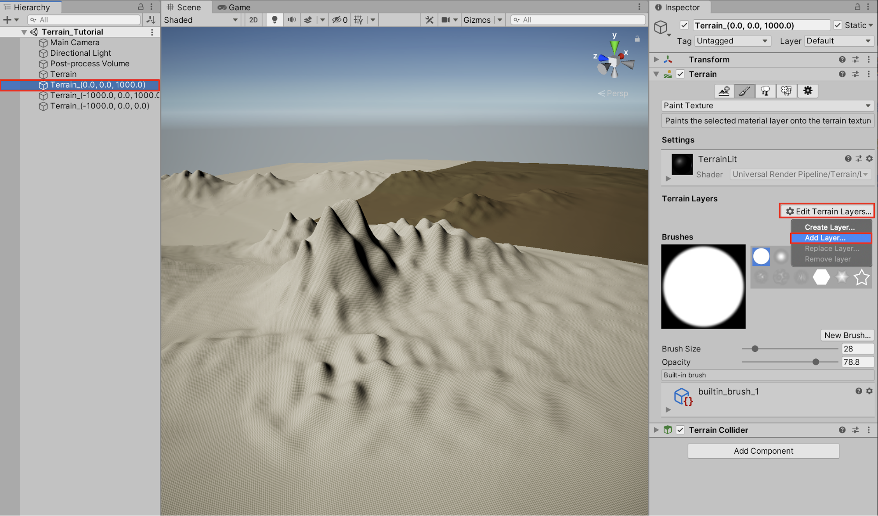Disable the Terrain Collider checkbox
This screenshot has width=878, height=516.
680,430
